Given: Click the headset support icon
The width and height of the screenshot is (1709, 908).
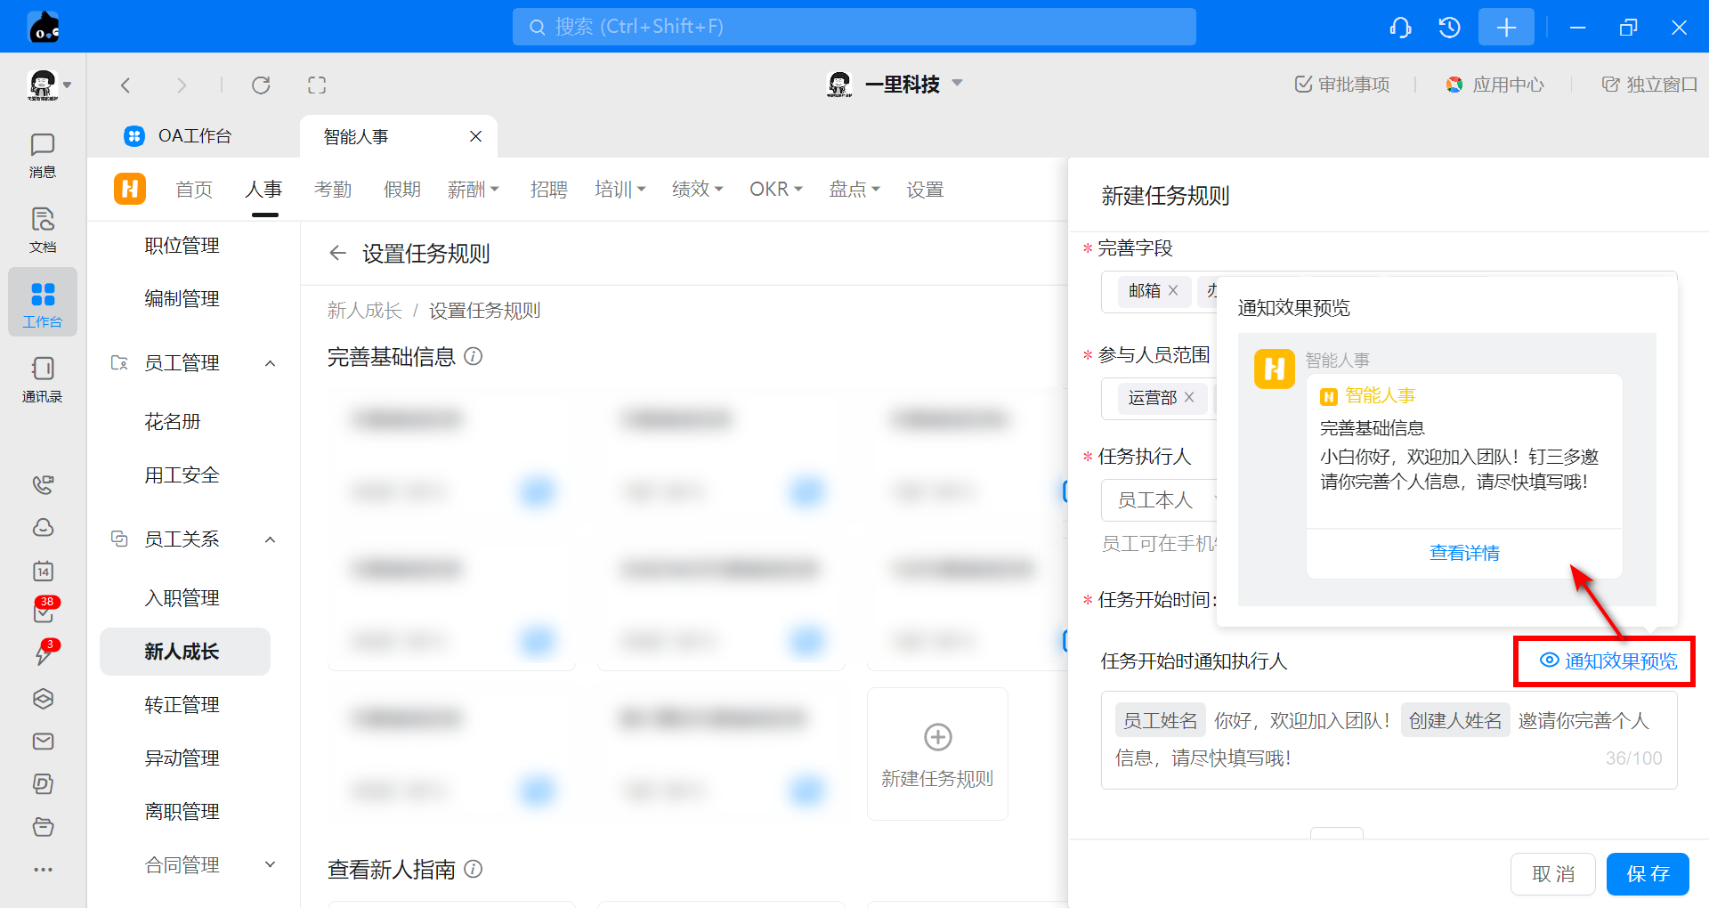Looking at the screenshot, I should (x=1400, y=28).
